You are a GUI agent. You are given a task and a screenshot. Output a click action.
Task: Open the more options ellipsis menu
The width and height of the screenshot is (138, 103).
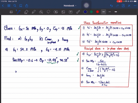(x=135, y=6)
